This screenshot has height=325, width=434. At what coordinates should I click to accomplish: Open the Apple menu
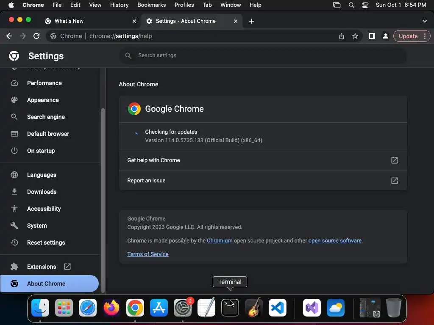click(x=11, y=5)
